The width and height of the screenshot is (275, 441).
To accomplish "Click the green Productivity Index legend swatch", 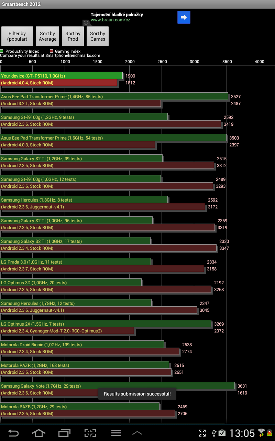I will click(2, 51).
